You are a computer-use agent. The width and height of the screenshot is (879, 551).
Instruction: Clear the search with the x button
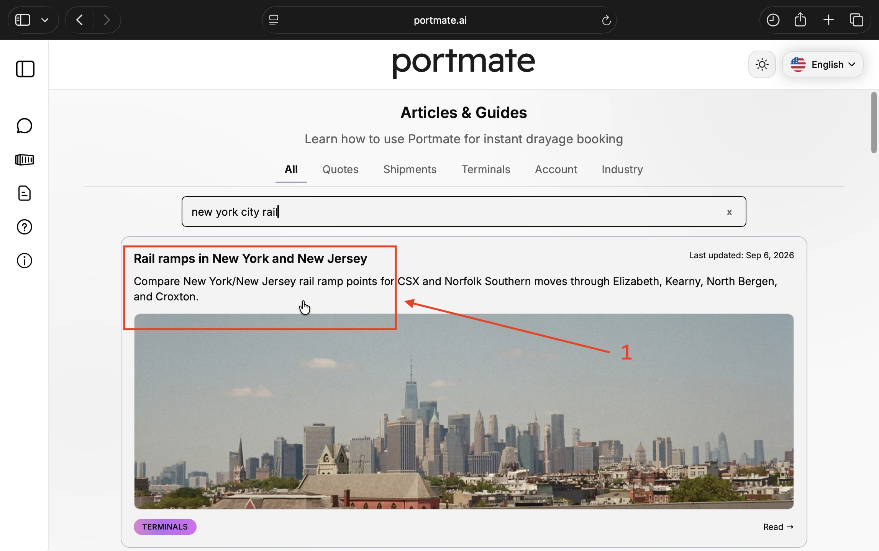730,213
